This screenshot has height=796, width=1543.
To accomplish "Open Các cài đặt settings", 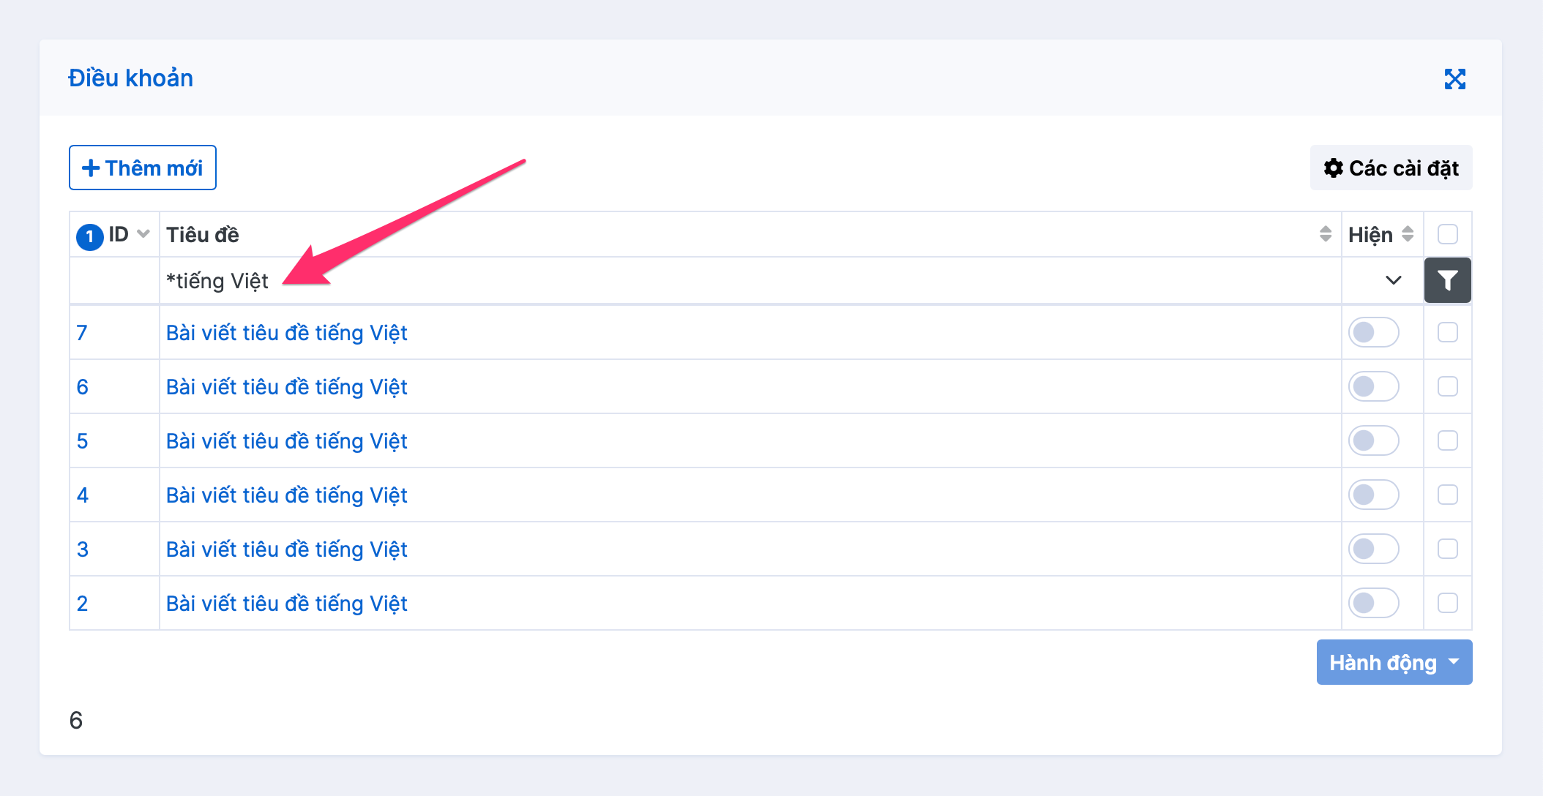I will pyautogui.click(x=1391, y=168).
